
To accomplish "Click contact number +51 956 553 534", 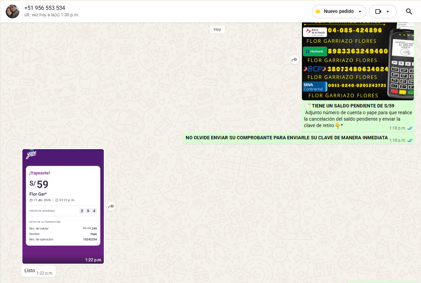I will click(45, 8).
